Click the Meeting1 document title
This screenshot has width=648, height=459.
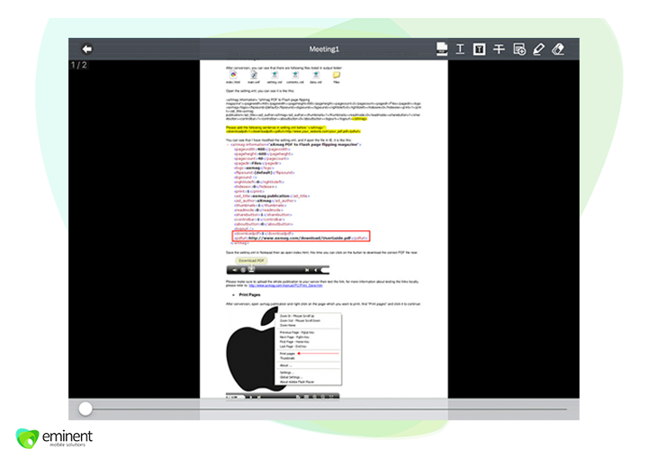[324, 49]
